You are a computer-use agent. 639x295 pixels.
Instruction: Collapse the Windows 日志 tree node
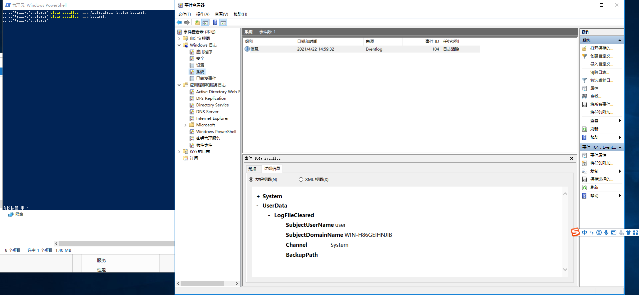pos(179,45)
